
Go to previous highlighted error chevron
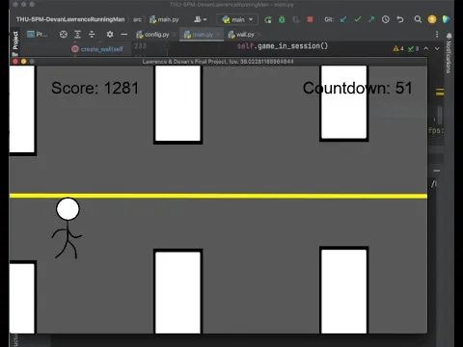(426, 48)
